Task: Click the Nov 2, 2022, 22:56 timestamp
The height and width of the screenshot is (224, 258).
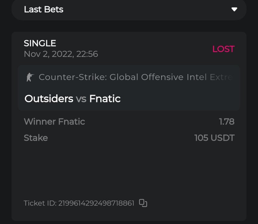Action: point(61,54)
